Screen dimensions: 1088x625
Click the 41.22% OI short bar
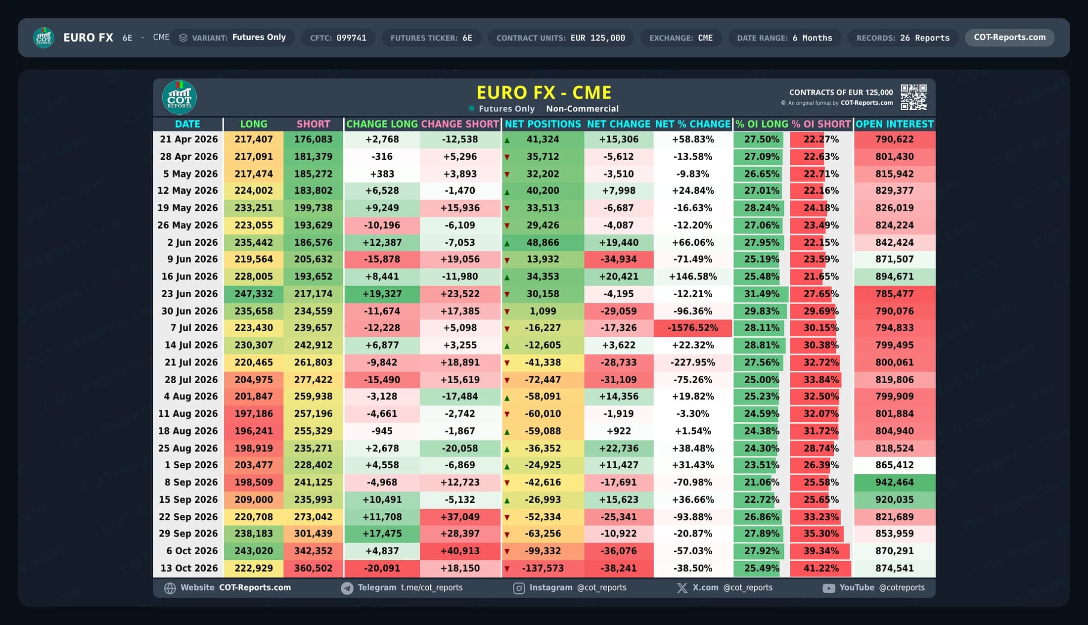(821, 569)
